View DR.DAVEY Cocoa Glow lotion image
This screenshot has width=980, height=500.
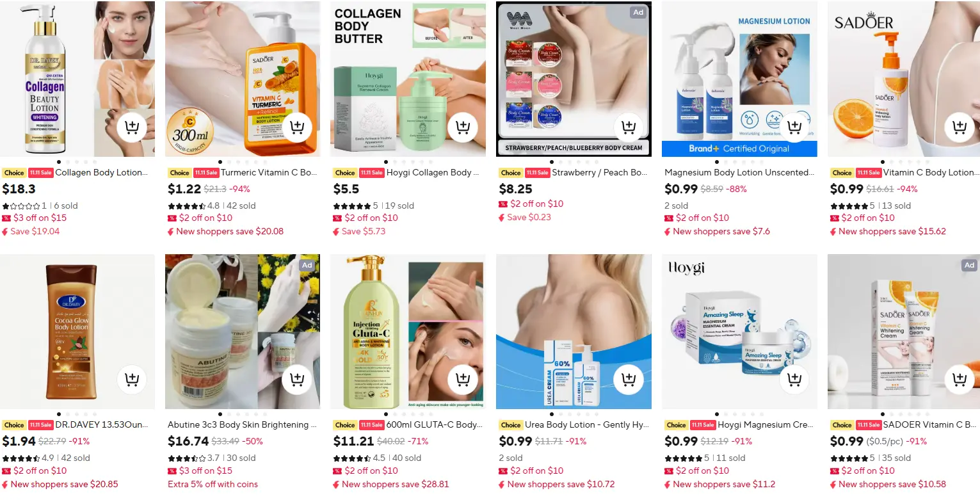tap(77, 332)
